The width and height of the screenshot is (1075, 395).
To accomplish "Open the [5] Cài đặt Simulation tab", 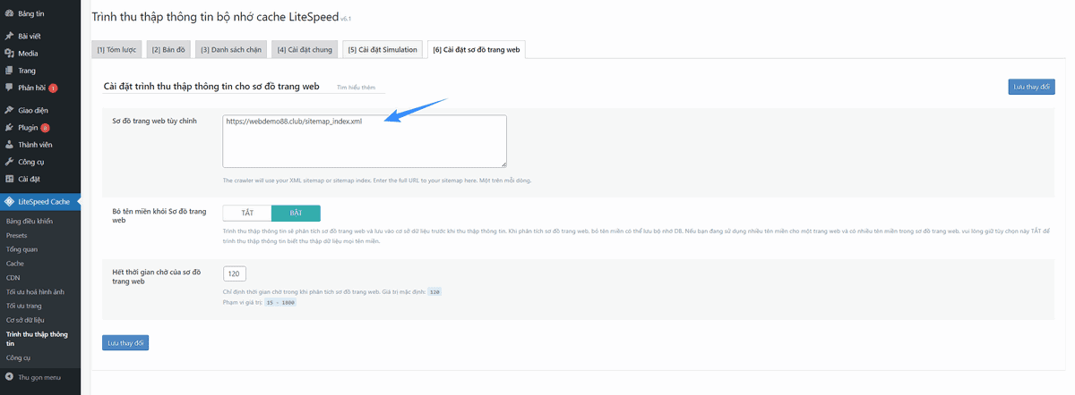I will point(383,50).
